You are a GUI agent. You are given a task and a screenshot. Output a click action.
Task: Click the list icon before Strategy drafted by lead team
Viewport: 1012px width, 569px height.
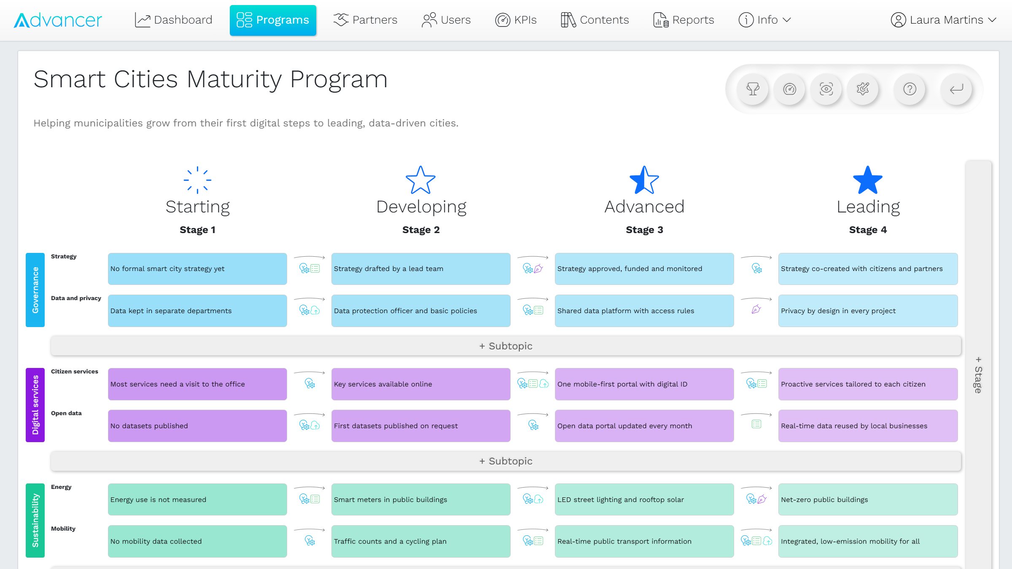[315, 268]
